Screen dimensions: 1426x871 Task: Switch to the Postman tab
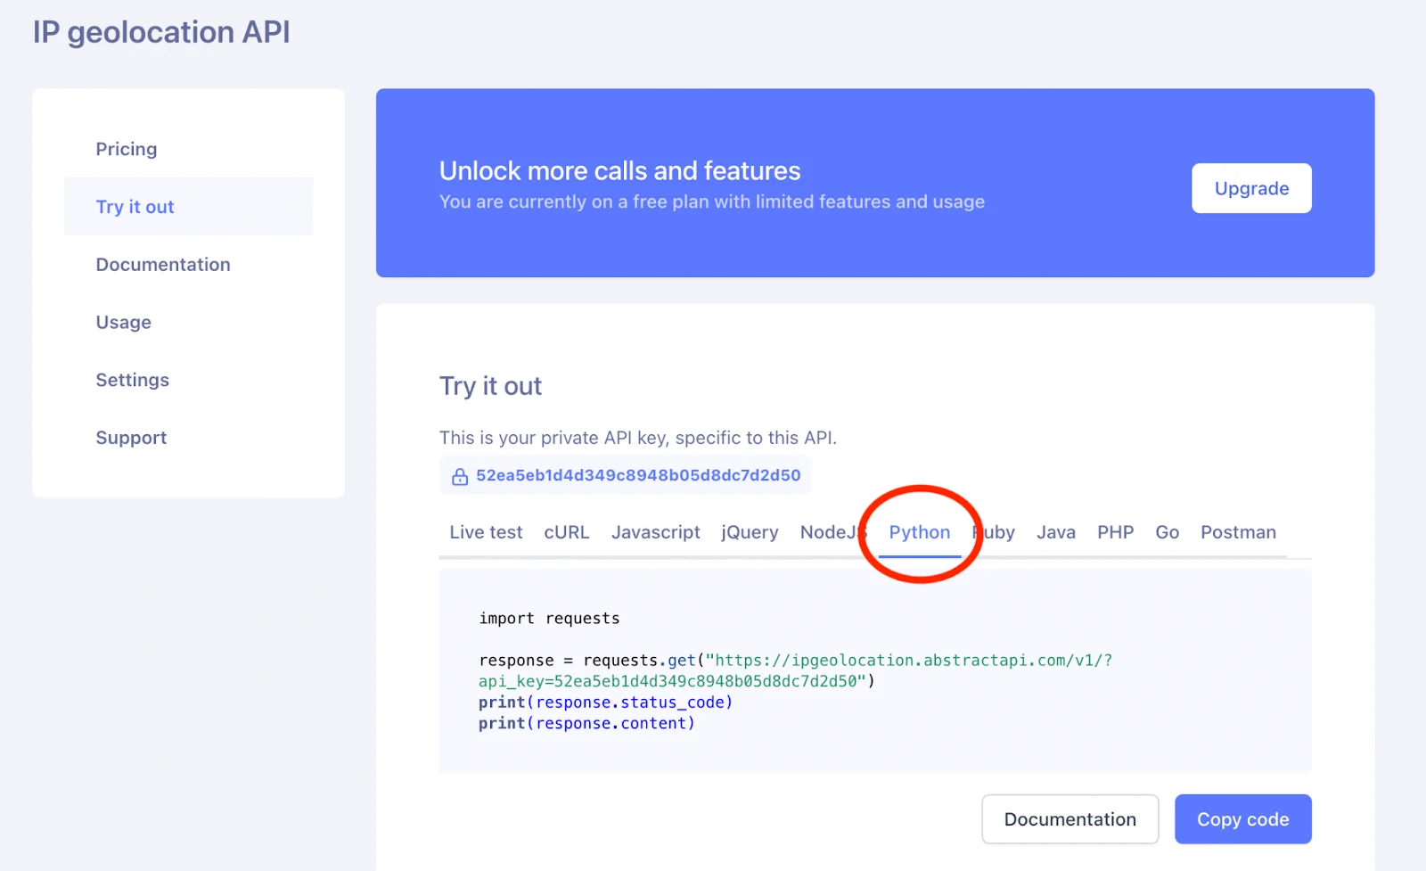(1237, 532)
